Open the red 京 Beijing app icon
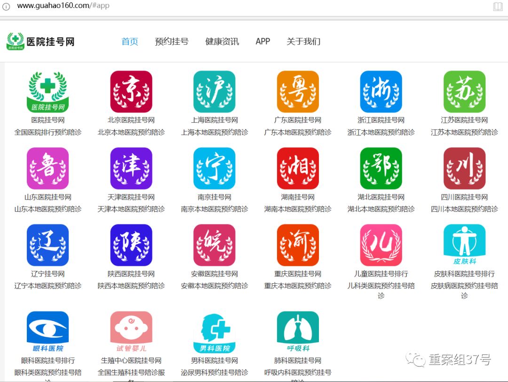The image size is (508, 382). [x=131, y=92]
